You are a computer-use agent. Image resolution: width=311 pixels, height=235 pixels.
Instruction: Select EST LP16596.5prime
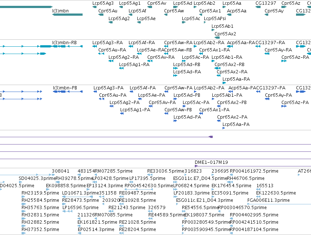[80, 208]
